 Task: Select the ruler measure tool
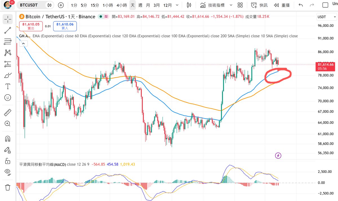pyautogui.click(x=8, y=113)
